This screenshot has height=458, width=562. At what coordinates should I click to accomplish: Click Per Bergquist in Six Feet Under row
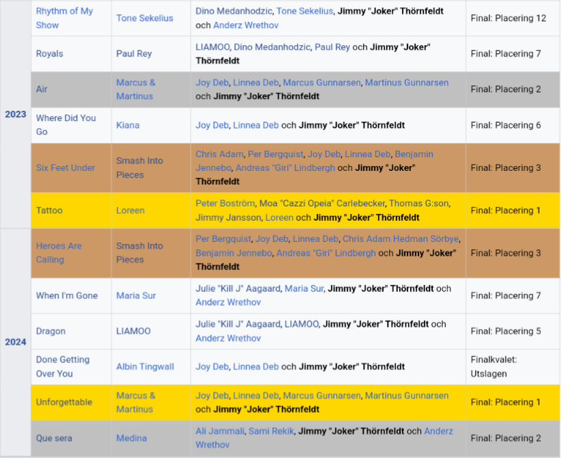point(276,154)
